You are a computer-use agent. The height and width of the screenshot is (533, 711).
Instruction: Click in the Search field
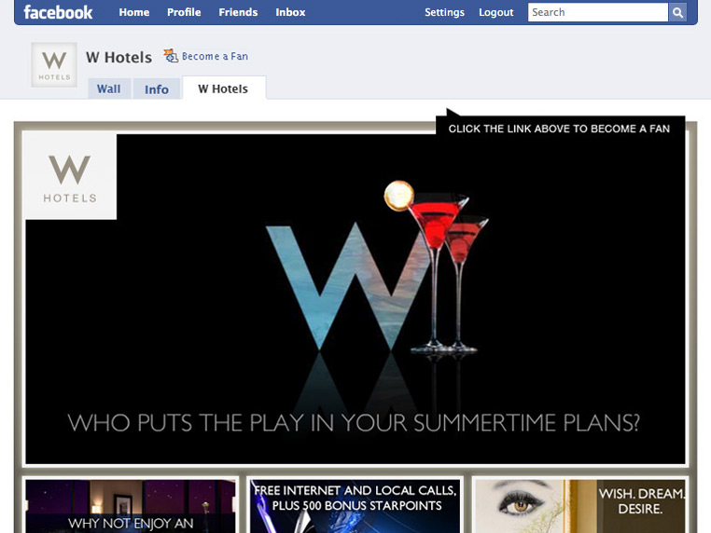[598, 12]
